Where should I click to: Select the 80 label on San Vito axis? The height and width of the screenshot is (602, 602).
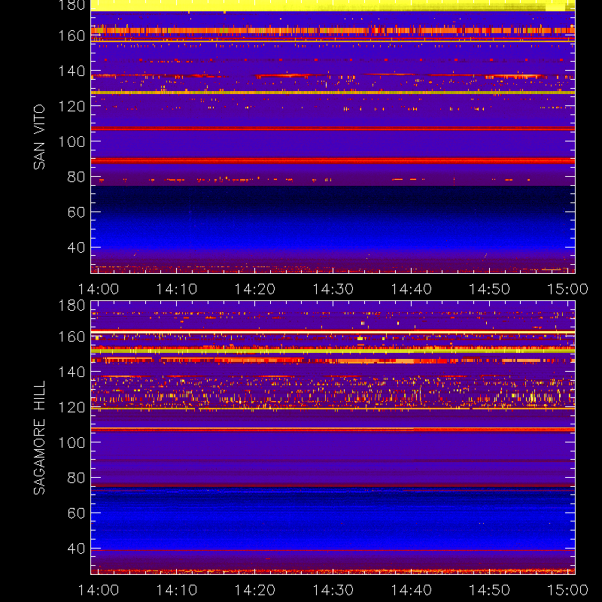click(76, 177)
